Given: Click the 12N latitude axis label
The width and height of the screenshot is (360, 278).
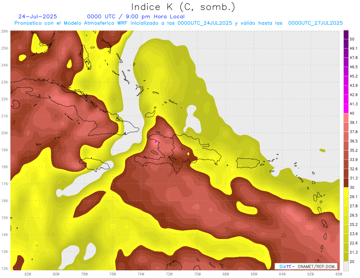Looking at the screenshot, I should [x=4, y=268].
